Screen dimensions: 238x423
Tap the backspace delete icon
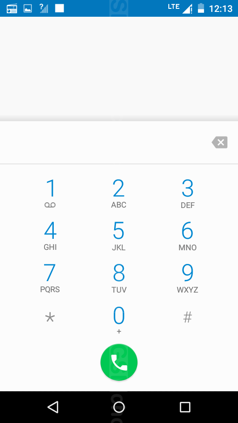click(219, 142)
